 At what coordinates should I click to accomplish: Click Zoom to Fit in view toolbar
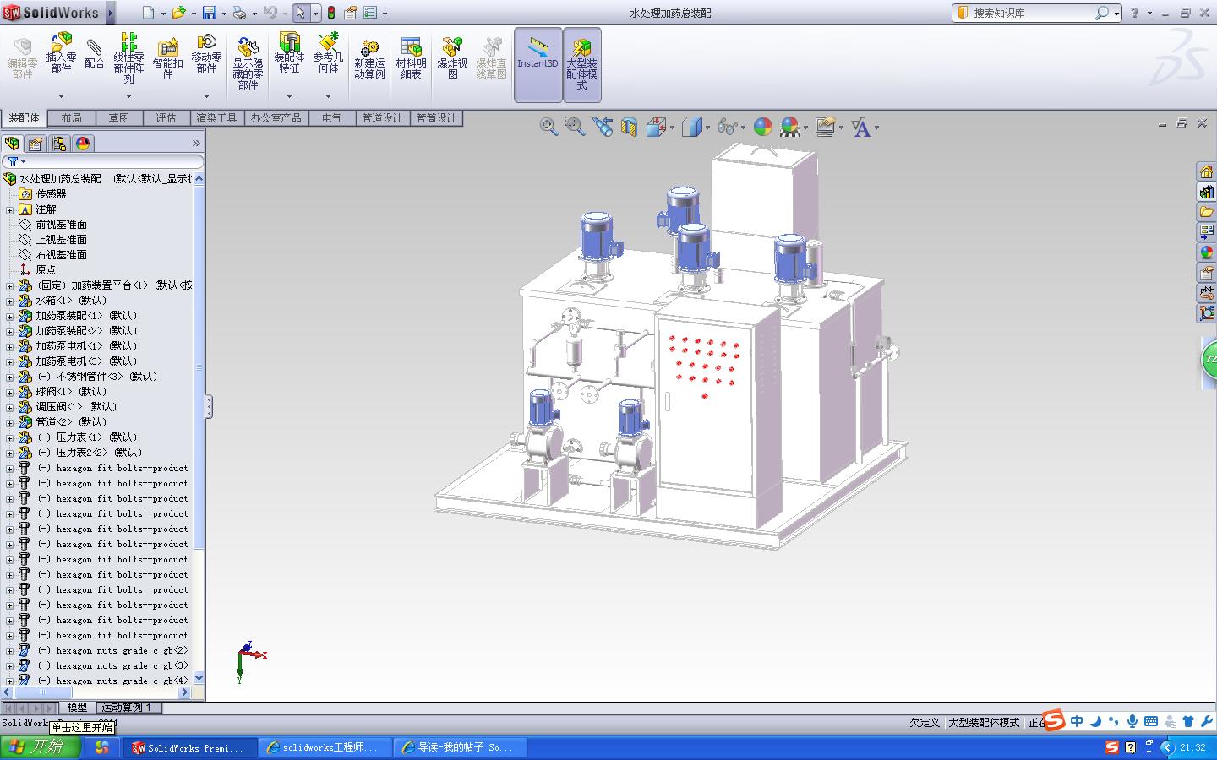548,127
